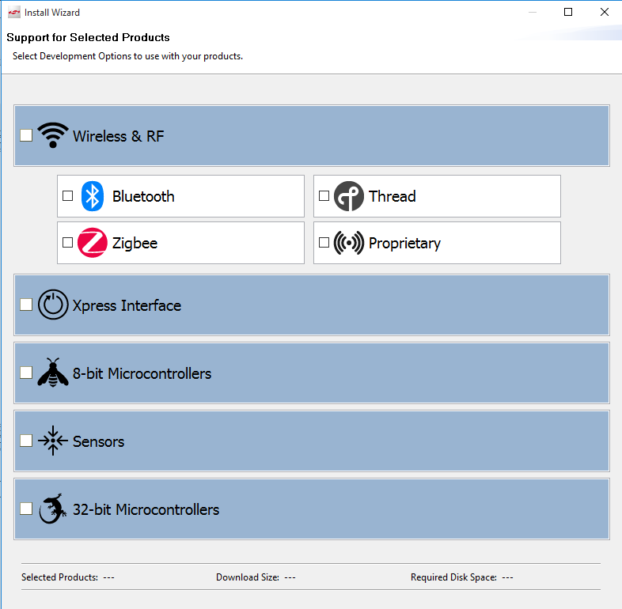Image resolution: width=622 pixels, height=609 pixels.
Task: Click the Xpress Interface power icon
Action: 53,305
